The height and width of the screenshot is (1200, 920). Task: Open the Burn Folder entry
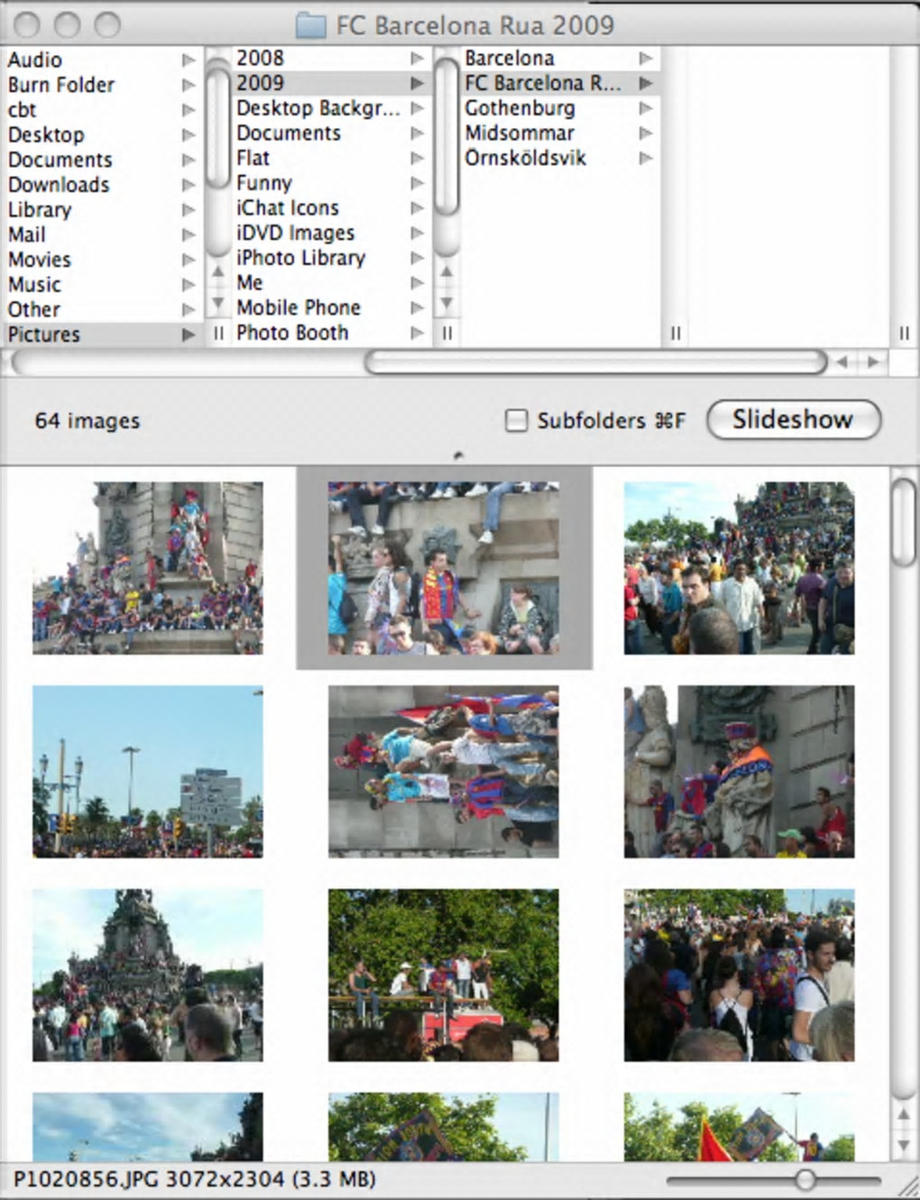point(61,85)
